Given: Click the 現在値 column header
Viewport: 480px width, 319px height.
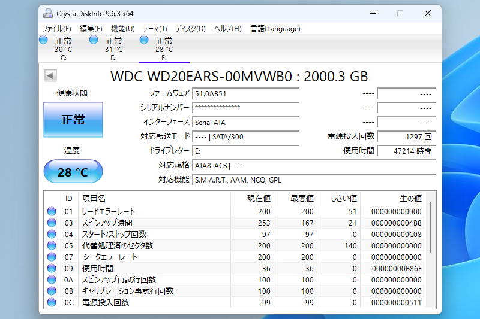Looking at the screenshot, I should pos(252,199).
